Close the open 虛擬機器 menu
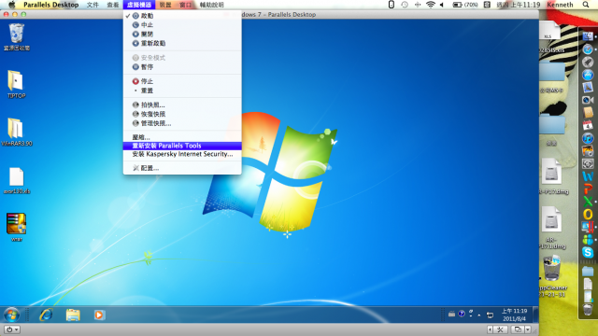The width and height of the screenshot is (598, 336). pyautogui.click(x=139, y=5)
